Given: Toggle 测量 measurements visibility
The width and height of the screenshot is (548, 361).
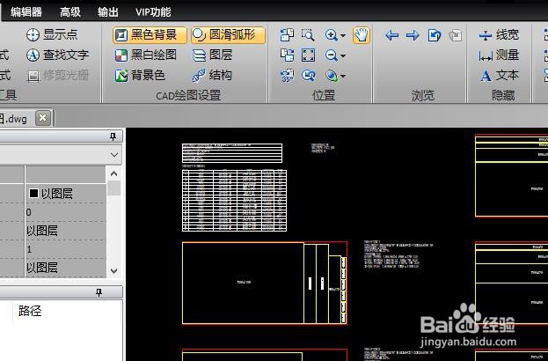Looking at the screenshot, I should (499, 55).
